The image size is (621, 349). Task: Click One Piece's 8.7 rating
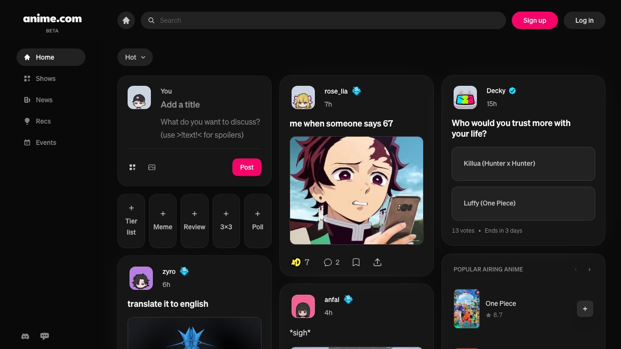pos(494,315)
